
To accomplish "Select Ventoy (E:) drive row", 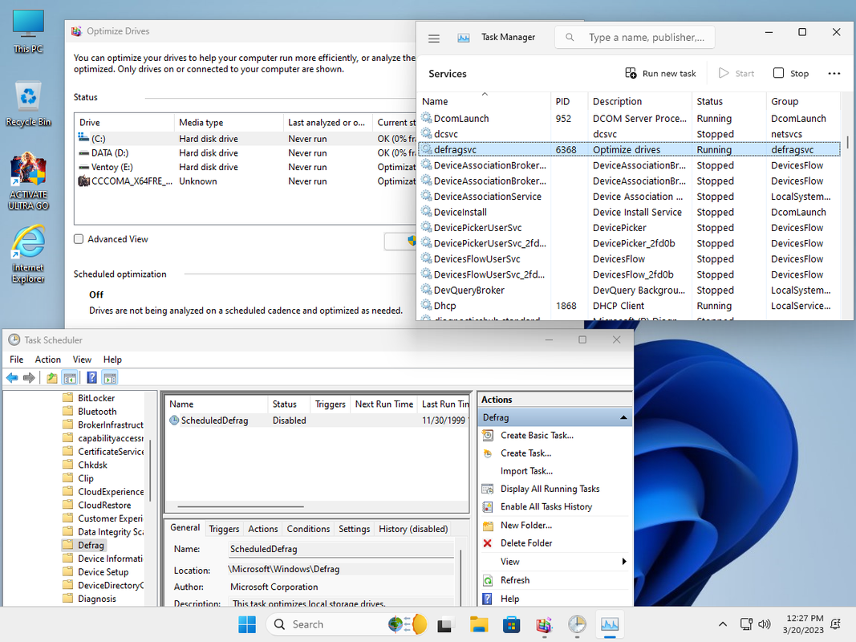I will pyautogui.click(x=245, y=167).
